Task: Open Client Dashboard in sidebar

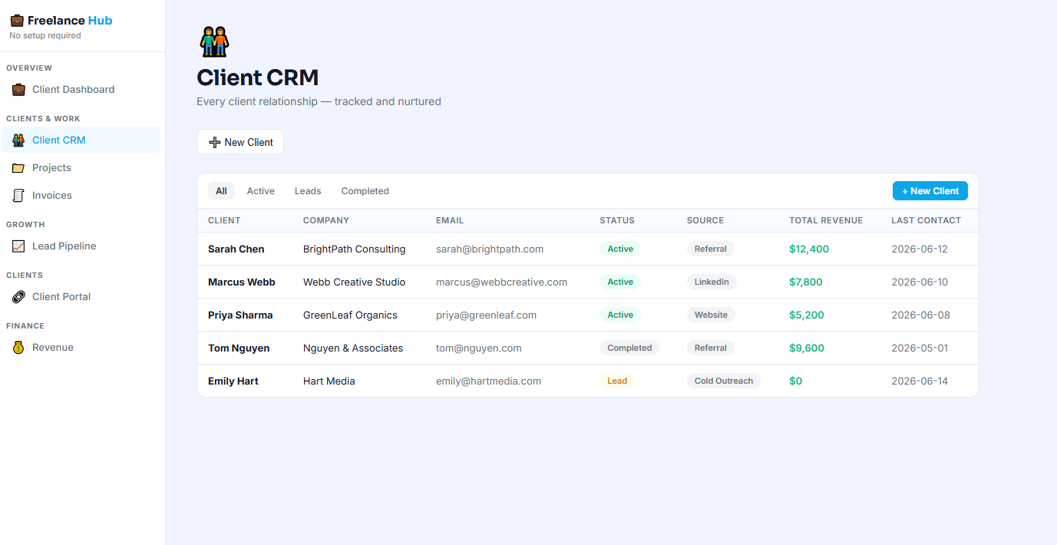Action: (x=81, y=90)
